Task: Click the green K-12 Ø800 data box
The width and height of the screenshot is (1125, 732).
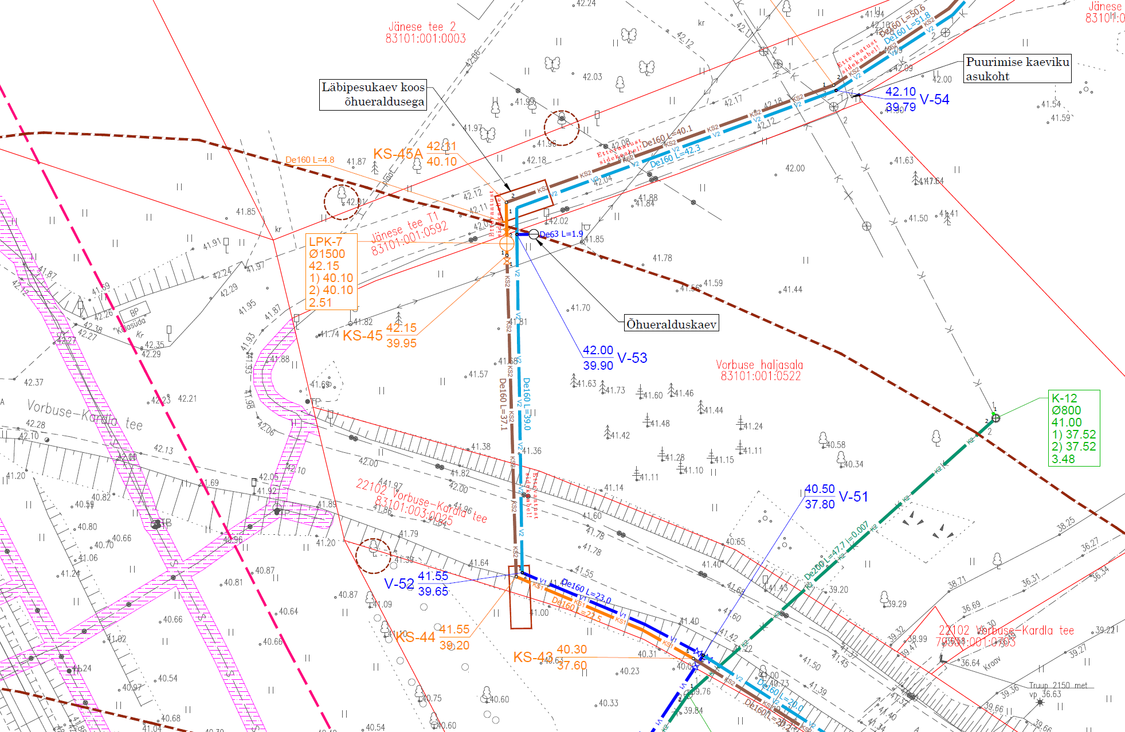Action: (1073, 428)
